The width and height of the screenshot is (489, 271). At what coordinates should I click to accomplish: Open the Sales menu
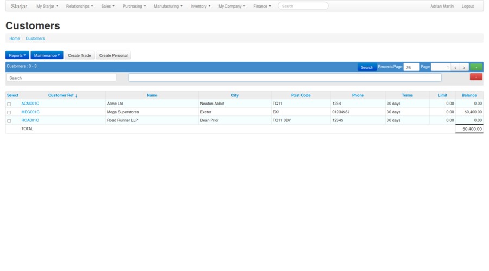(x=108, y=6)
